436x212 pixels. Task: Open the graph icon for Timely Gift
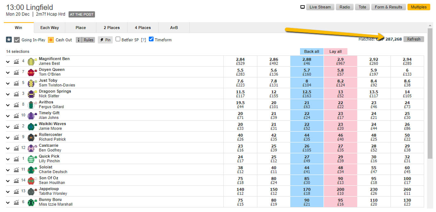[16, 115]
